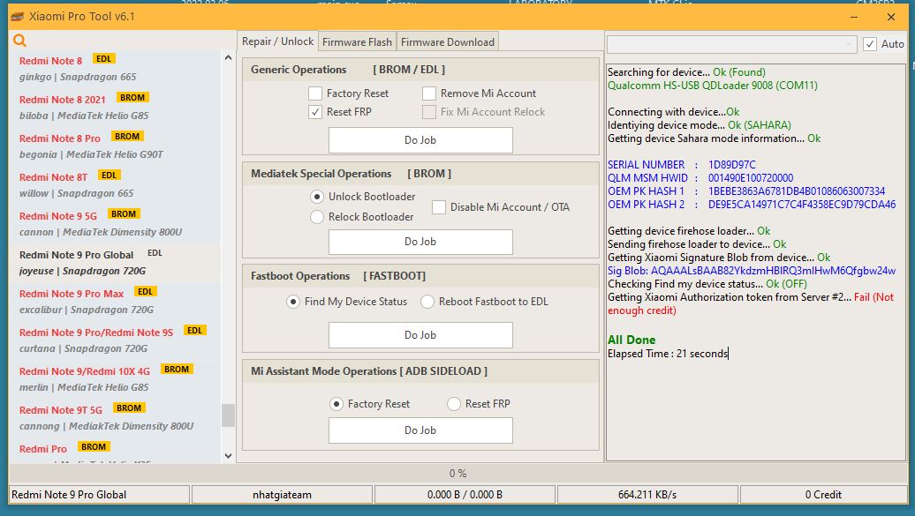Select the Relock Bootloader radio option
Image resolution: width=915 pixels, height=516 pixels.
317,217
